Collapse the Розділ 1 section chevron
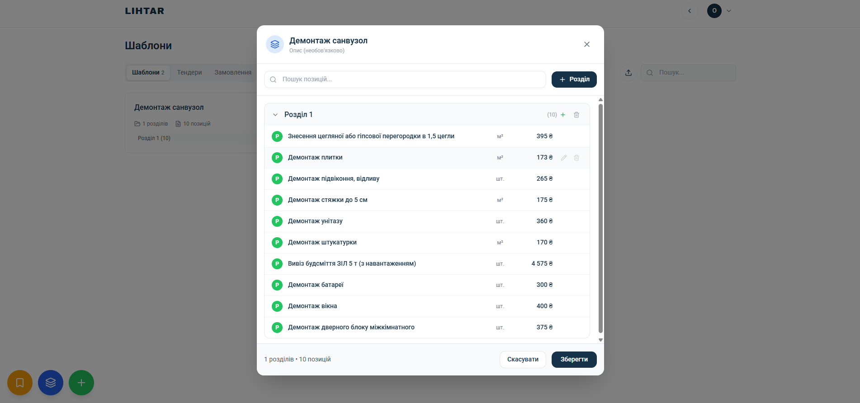This screenshot has height=403, width=860. pyautogui.click(x=275, y=115)
